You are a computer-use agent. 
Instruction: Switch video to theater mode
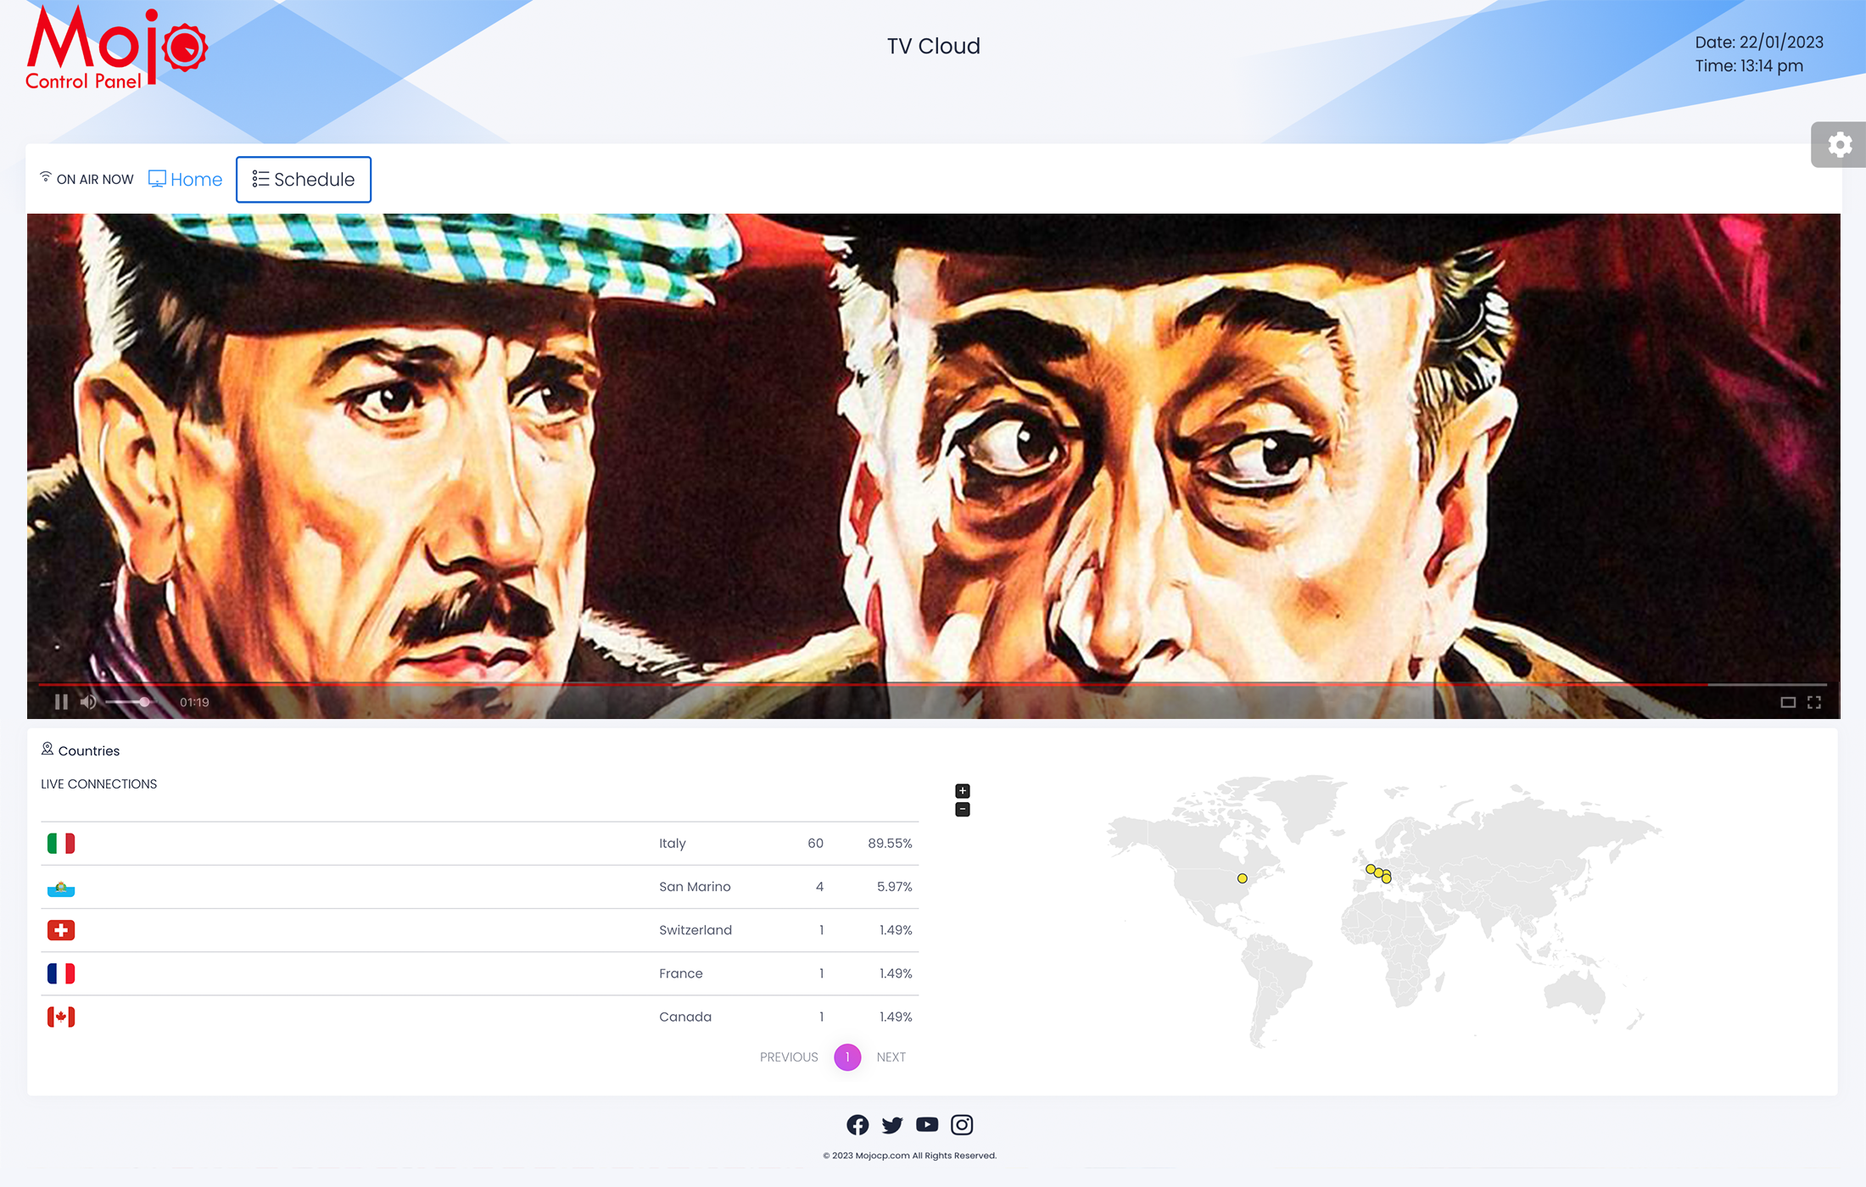[1788, 702]
